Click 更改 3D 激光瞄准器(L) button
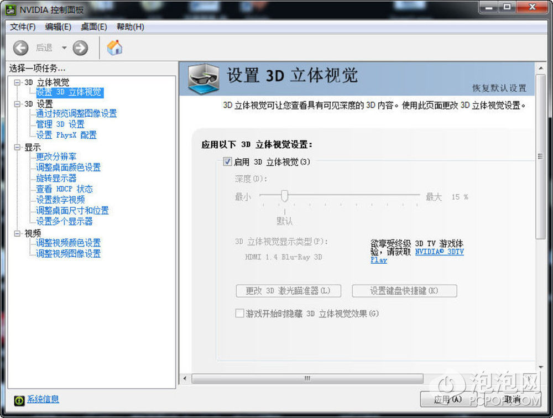 click(x=288, y=291)
